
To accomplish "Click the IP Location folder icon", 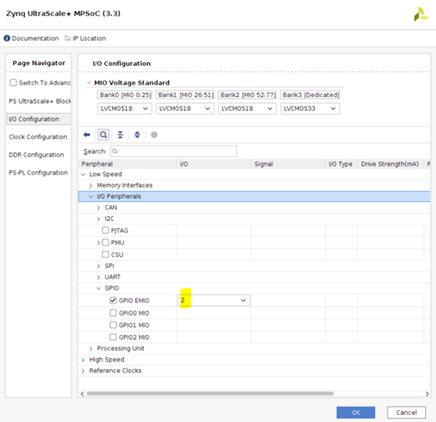I will pos(68,38).
